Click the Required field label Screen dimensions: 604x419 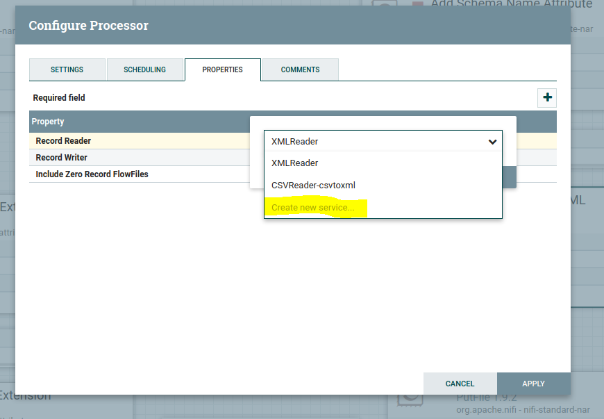click(x=59, y=98)
